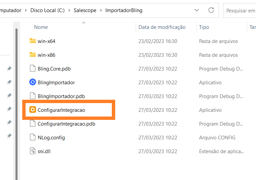Click modification date of sni.dll row
Viewport: 256px width, 180px height.
(x=158, y=151)
